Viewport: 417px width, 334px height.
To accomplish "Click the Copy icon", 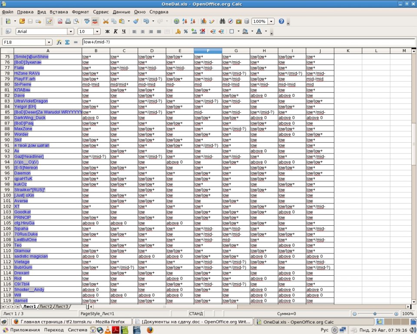I will [x=114, y=21].
